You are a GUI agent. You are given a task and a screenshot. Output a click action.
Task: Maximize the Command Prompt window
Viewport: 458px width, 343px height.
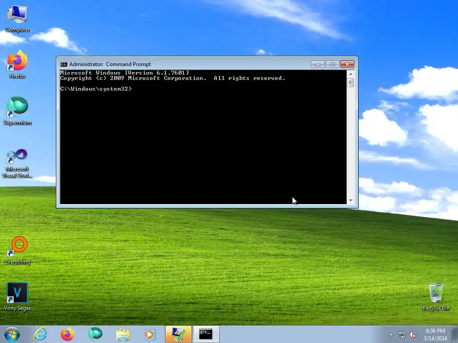point(332,64)
